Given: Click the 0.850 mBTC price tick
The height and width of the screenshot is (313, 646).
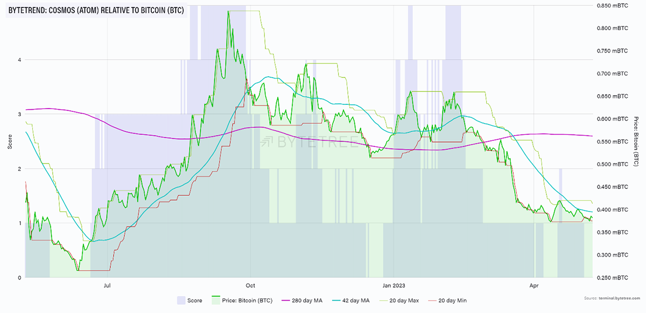Looking at the screenshot, I should coord(613,5).
